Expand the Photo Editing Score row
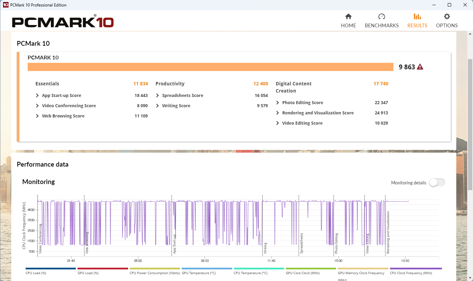Viewport: 473px width, 281px height. [278, 103]
